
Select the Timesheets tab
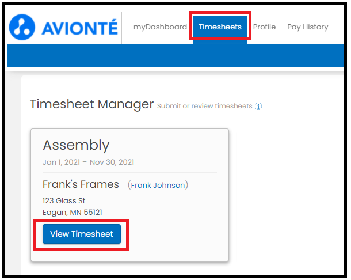[220, 27]
